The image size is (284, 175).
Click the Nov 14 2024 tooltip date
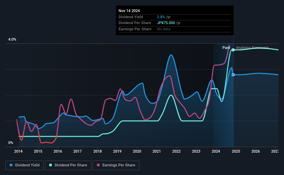click(x=129, y=11)
